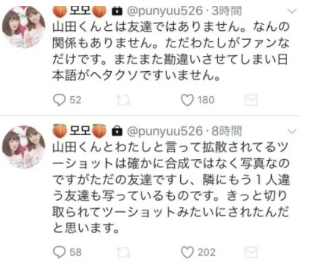Open profile picture of second tweet
Image resolution: width=315 pixels, height=265 pixels.
tap(23, 147)
